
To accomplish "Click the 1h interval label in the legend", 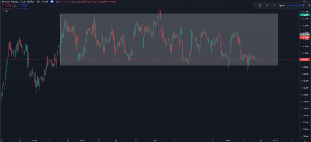I will (38, 2).
